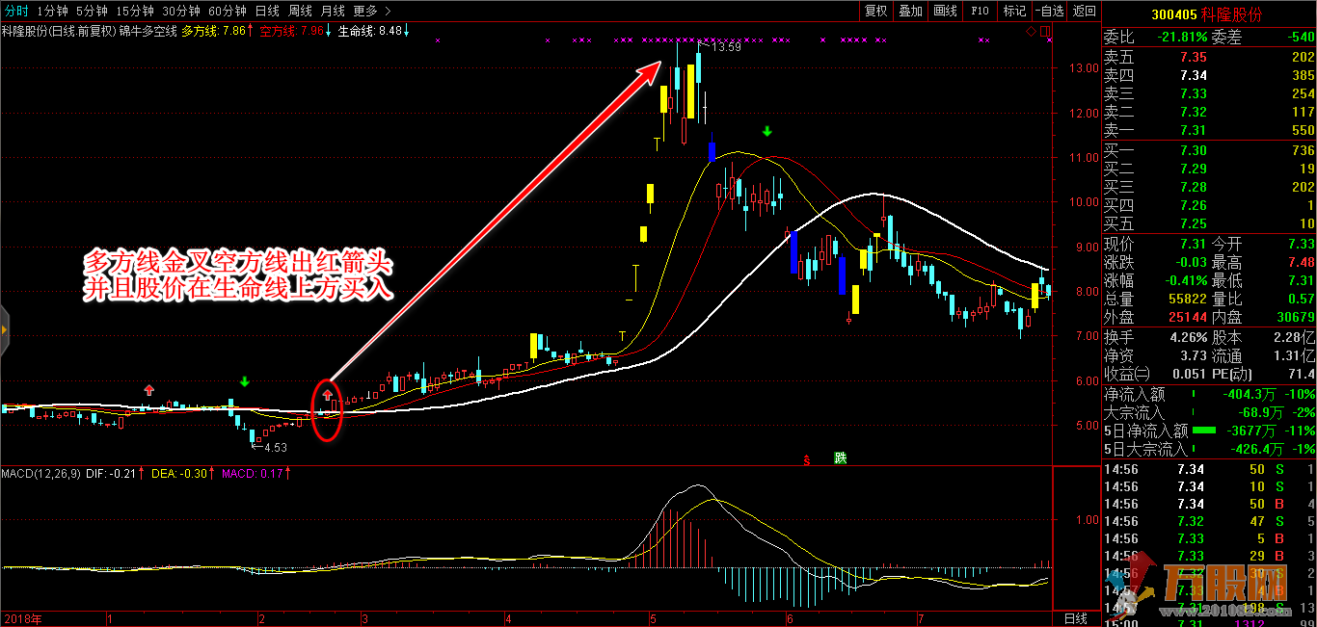This screenshot has width=1317, height=627.
Task: Click the first red up arrow signal near January
Action: (148, 390)
